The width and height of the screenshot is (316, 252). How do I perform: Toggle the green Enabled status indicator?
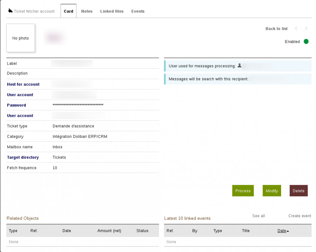[x=306, y=41]
